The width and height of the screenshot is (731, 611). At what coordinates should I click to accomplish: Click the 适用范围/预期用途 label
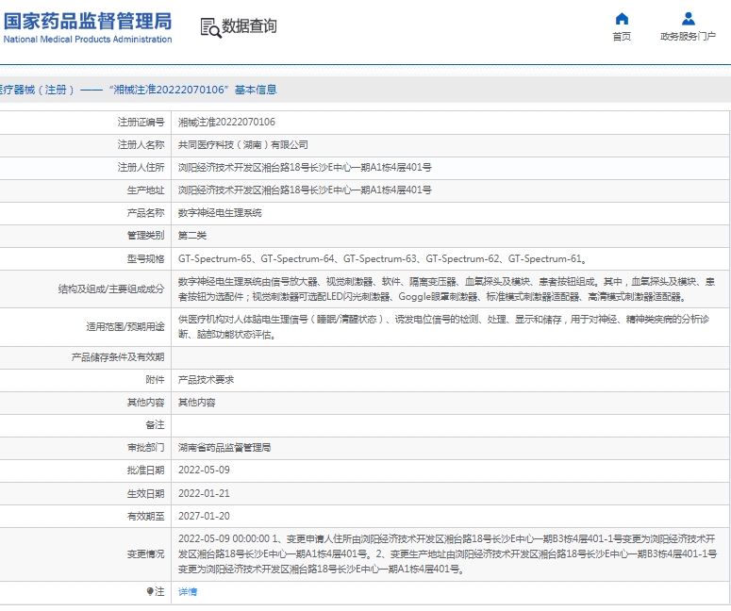coord(125,326)
